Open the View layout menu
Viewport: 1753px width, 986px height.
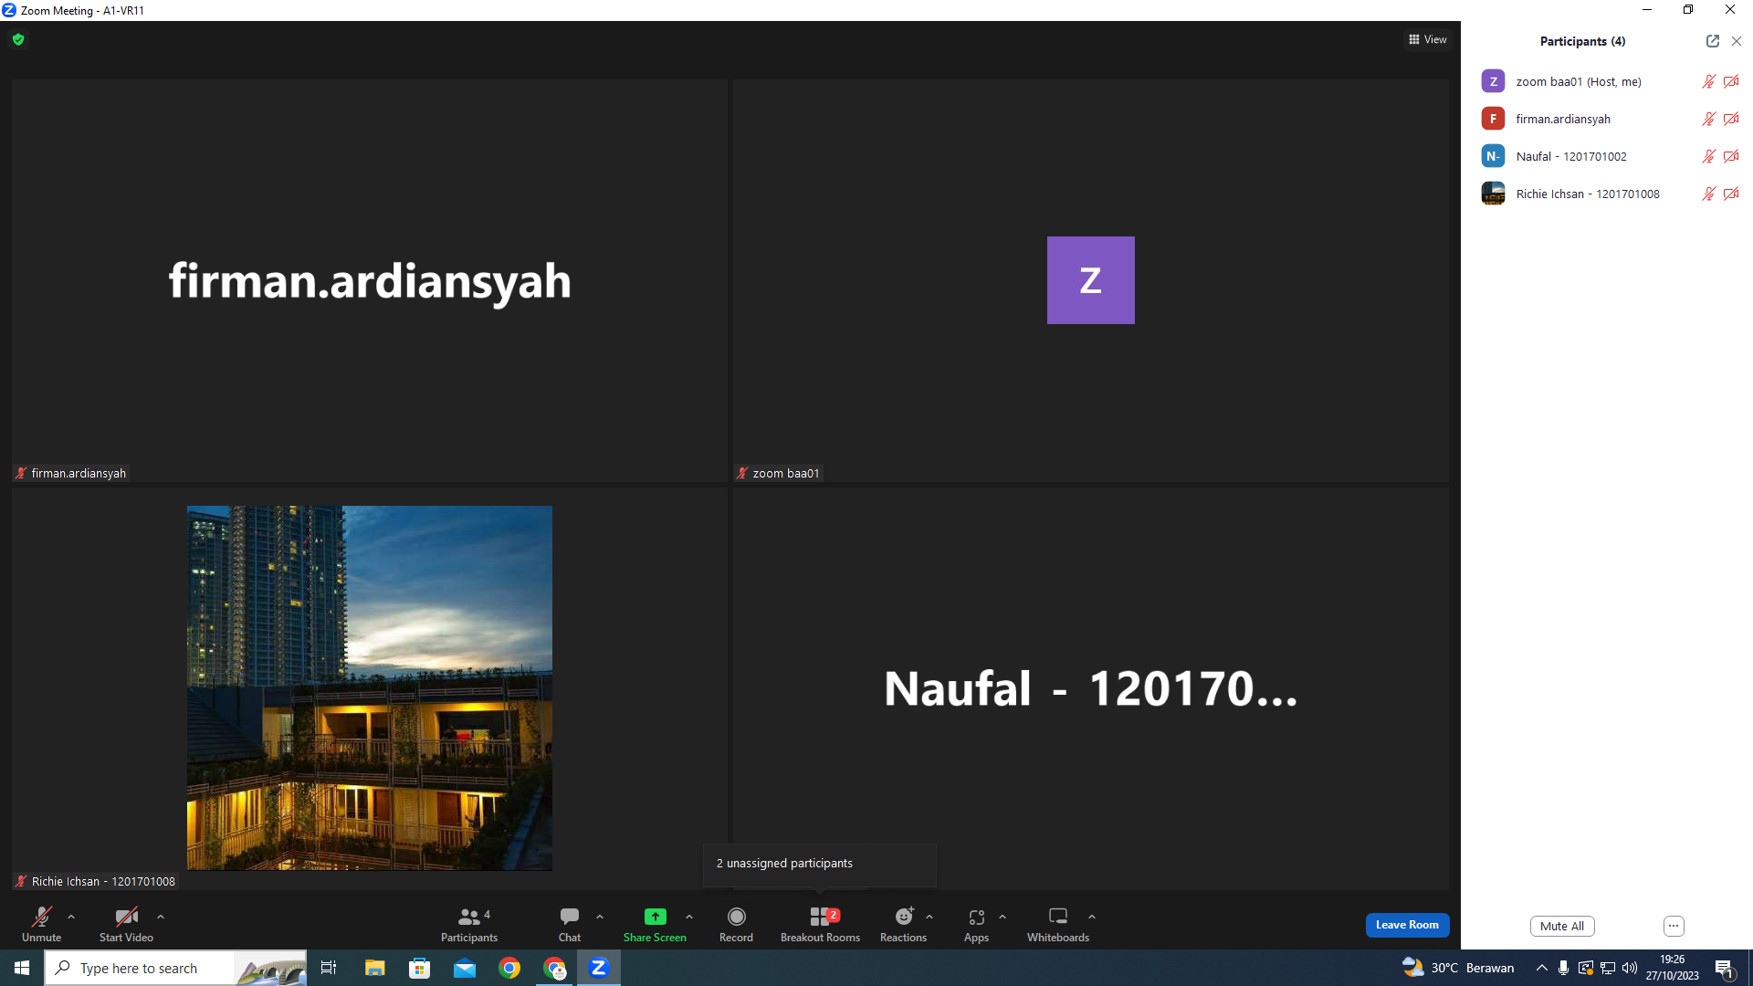coord(1428,39)
